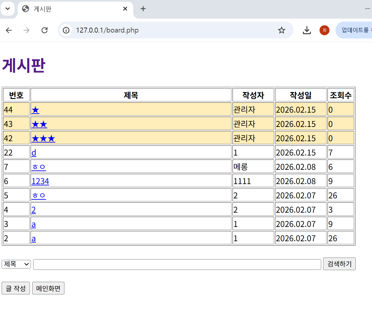Open post ㅎㅇ in row 5
The width and height of the screenshot is (372, 316).
(39, 195)
